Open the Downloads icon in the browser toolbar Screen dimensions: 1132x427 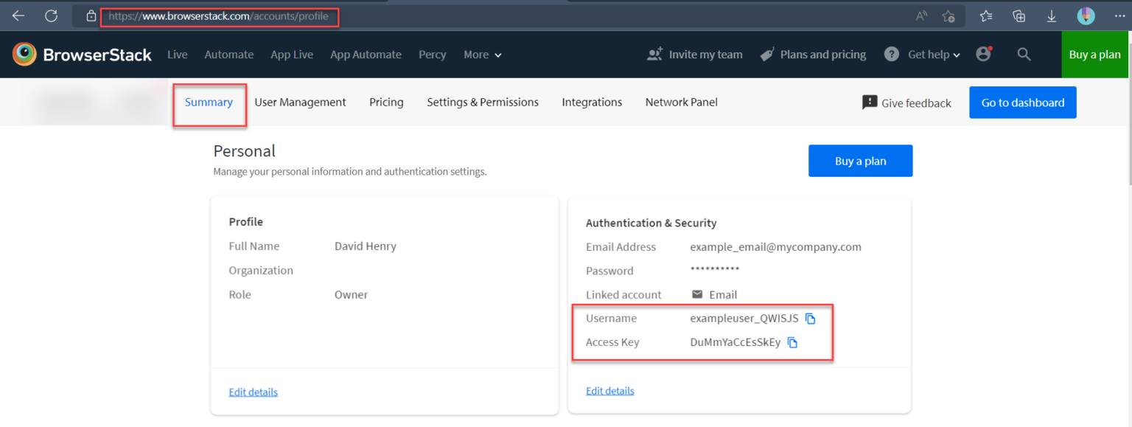coord(1051,15)
